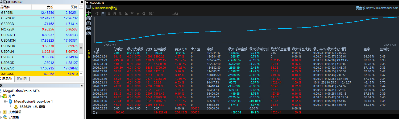Select the USDMXN symbol row
The image size is (399, 119).
point(39,40)
